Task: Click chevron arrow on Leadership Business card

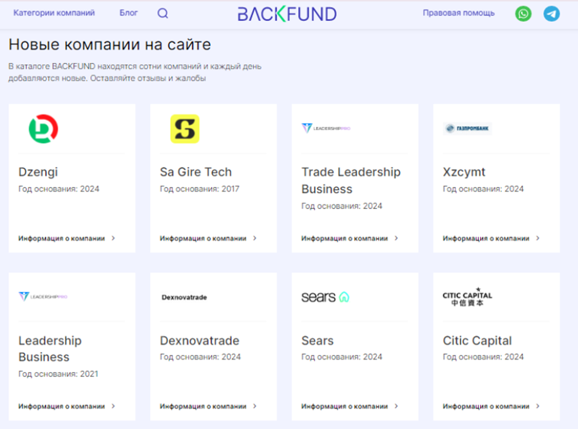Action: (x=113, y=406)
